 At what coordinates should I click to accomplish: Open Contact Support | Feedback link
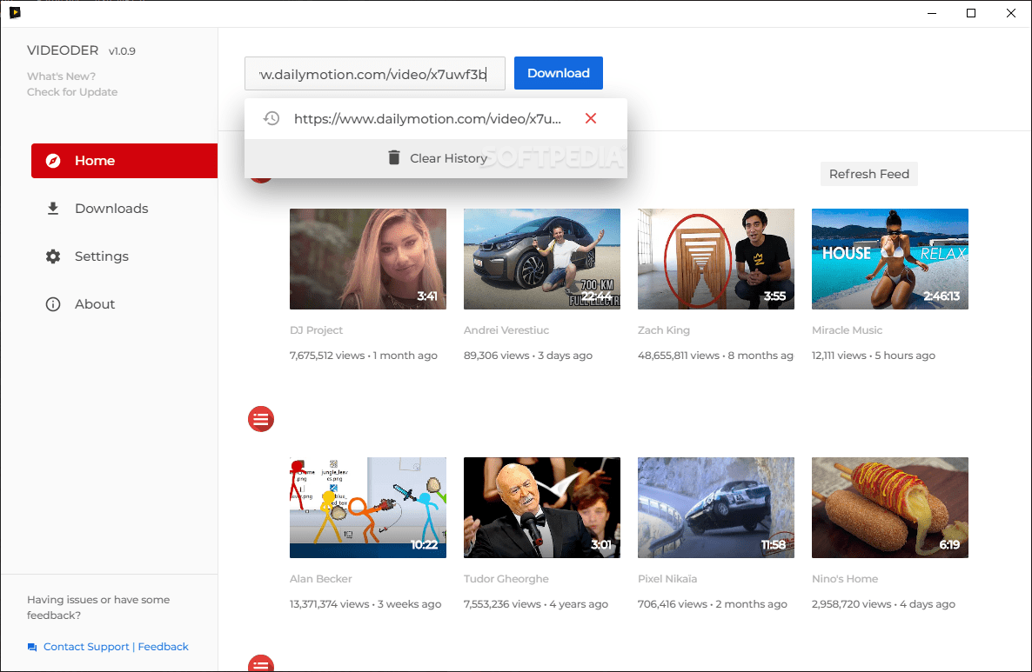tap(116, 647)
